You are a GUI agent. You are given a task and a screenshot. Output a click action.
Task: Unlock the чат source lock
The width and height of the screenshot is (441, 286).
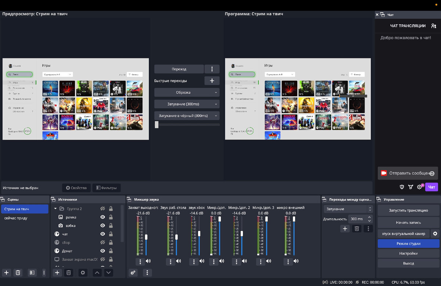tap(111, 234)
